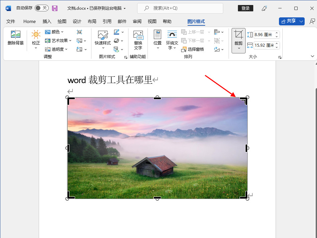
Task: Click the bottom-center crop handle of the picture
Action: (157, 198)
